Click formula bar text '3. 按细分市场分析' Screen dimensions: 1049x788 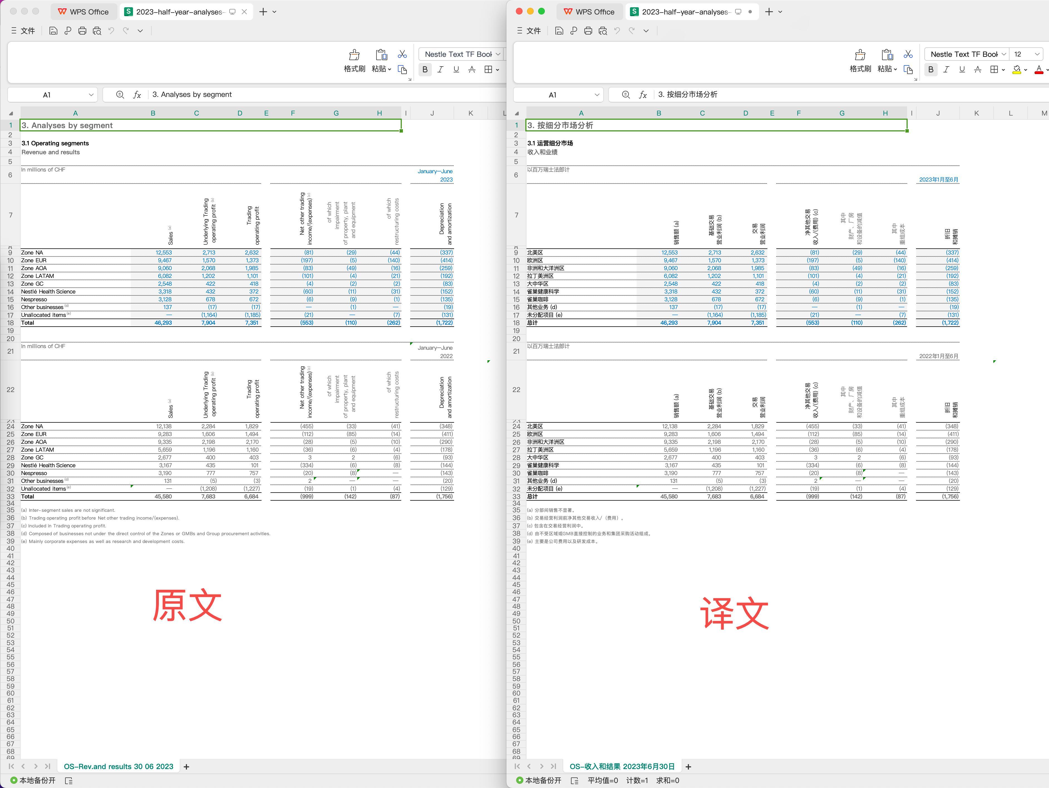click(x=688, y=94)
